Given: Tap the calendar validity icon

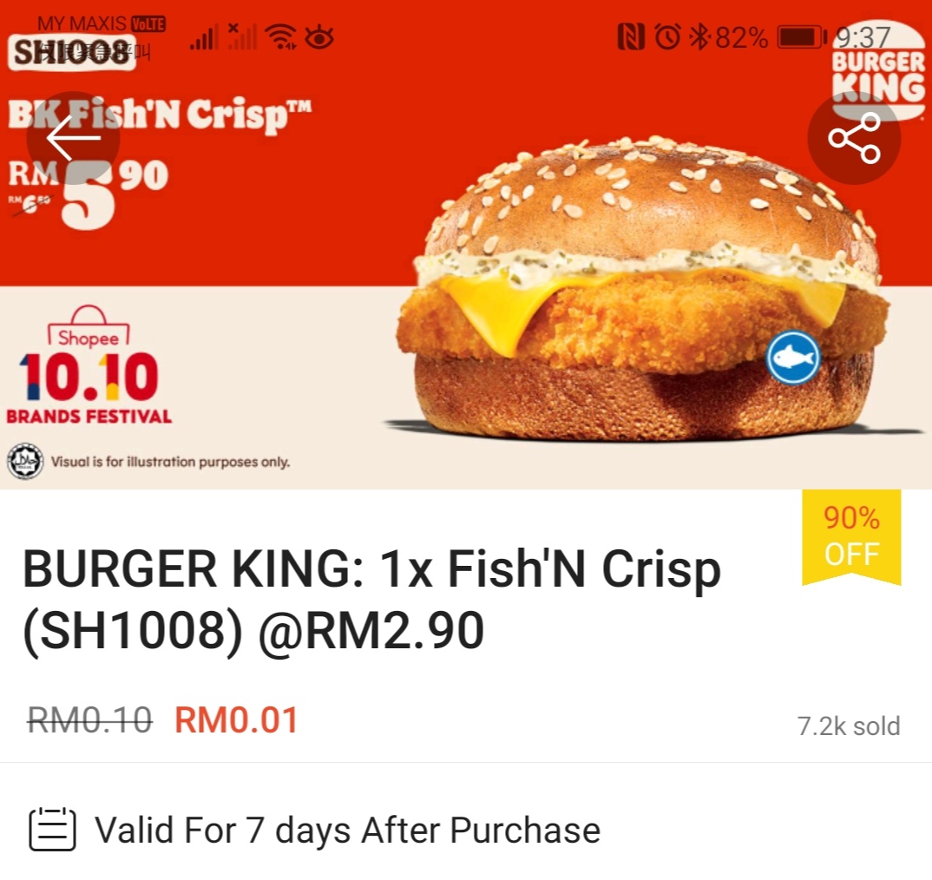Looking at the screenshot, I should tap(52, 829).
